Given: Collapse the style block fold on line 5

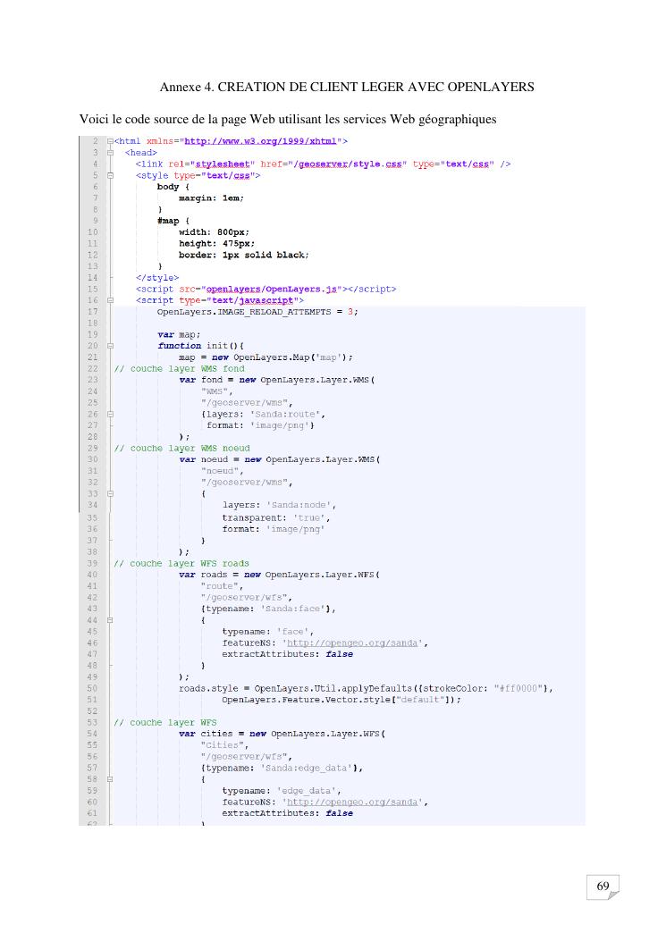Looking at the screenshot, I should (x=110, y=176).
